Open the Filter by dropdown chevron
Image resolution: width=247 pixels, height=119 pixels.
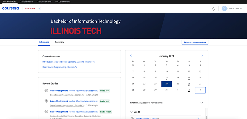click(x=202, y=103)
